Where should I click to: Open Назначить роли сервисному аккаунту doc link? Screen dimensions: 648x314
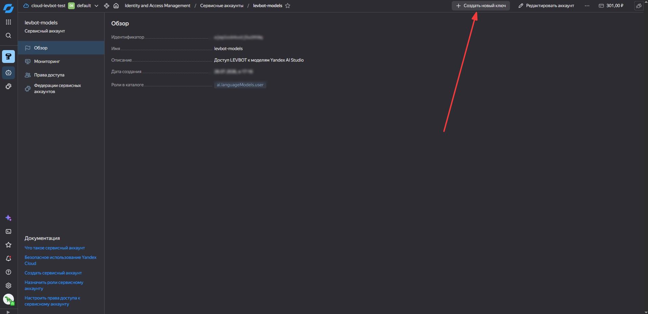[54, 286]
